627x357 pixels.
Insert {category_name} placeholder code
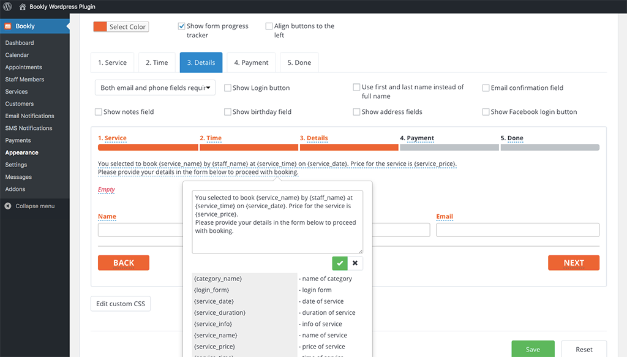[x=218, y=279]
